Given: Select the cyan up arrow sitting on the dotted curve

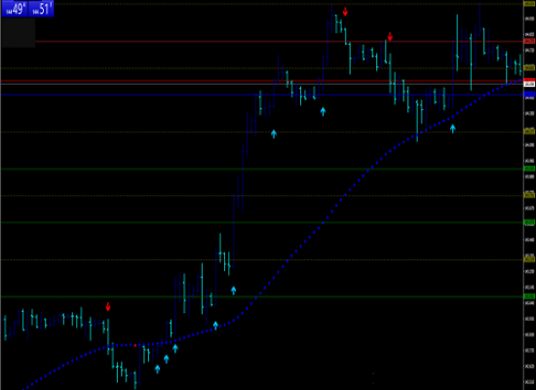Looking at the screenshot, I should click(215, 326).
